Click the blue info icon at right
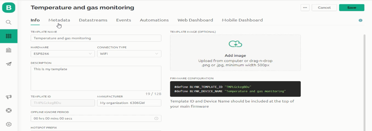 coord(361,20)
